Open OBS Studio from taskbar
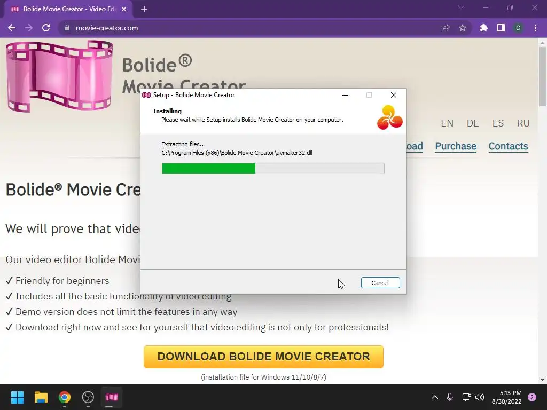The height and width of the screenshot is (410, 547). point(88,397)
